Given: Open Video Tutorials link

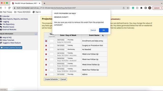Looking at the screenshot, I should pyautogui.click(x=8, y=40).
